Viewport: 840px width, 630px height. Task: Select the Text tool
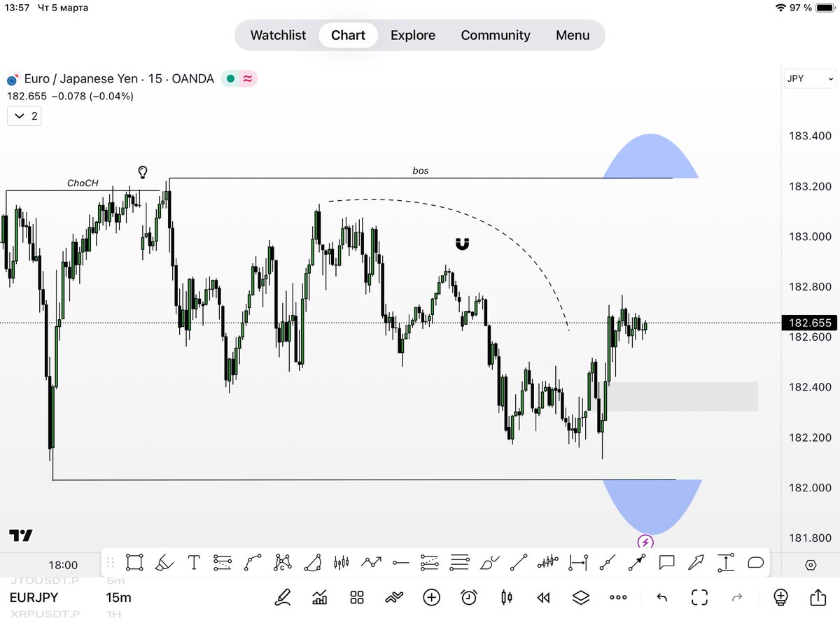pyautogui.click(x=194, y=562)
